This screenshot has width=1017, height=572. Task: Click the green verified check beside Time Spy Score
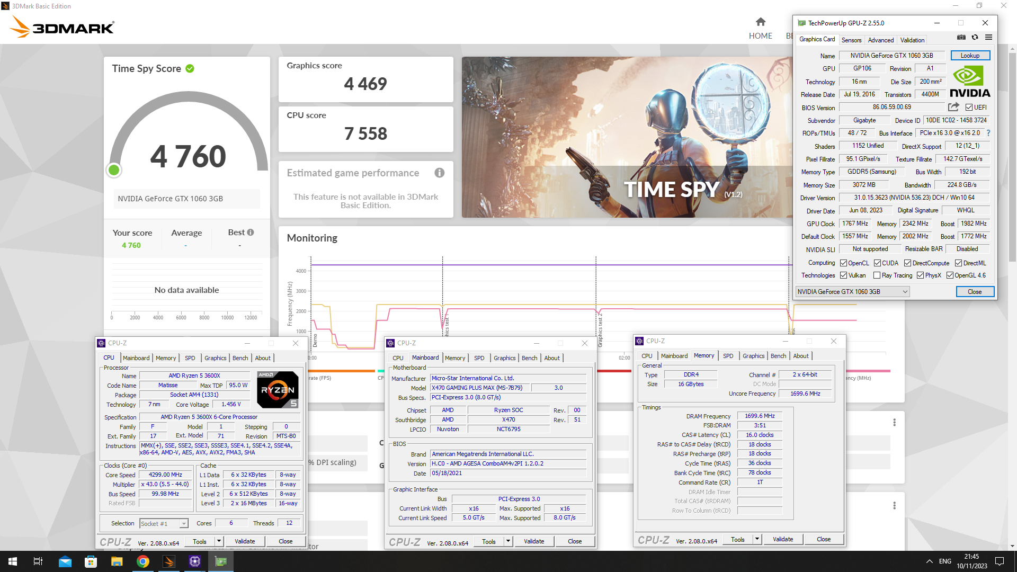click(190, 68)
